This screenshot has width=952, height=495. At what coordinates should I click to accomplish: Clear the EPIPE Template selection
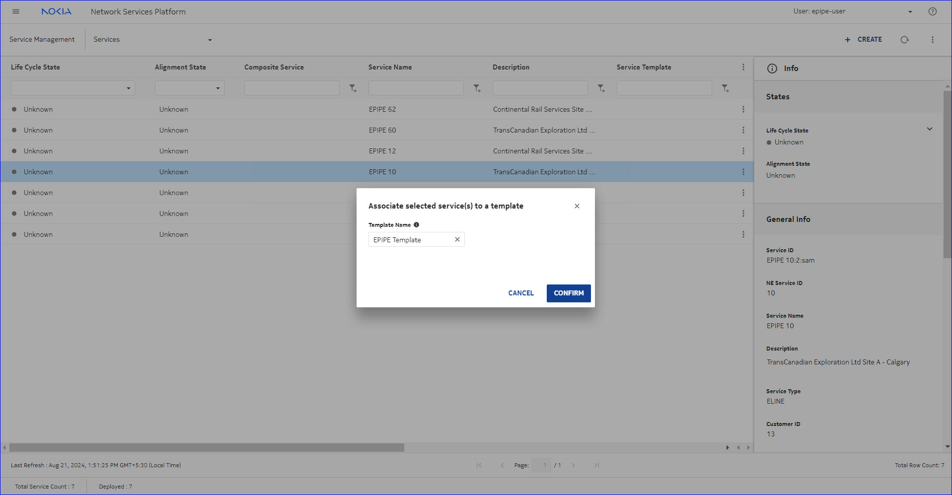(457, 239)
